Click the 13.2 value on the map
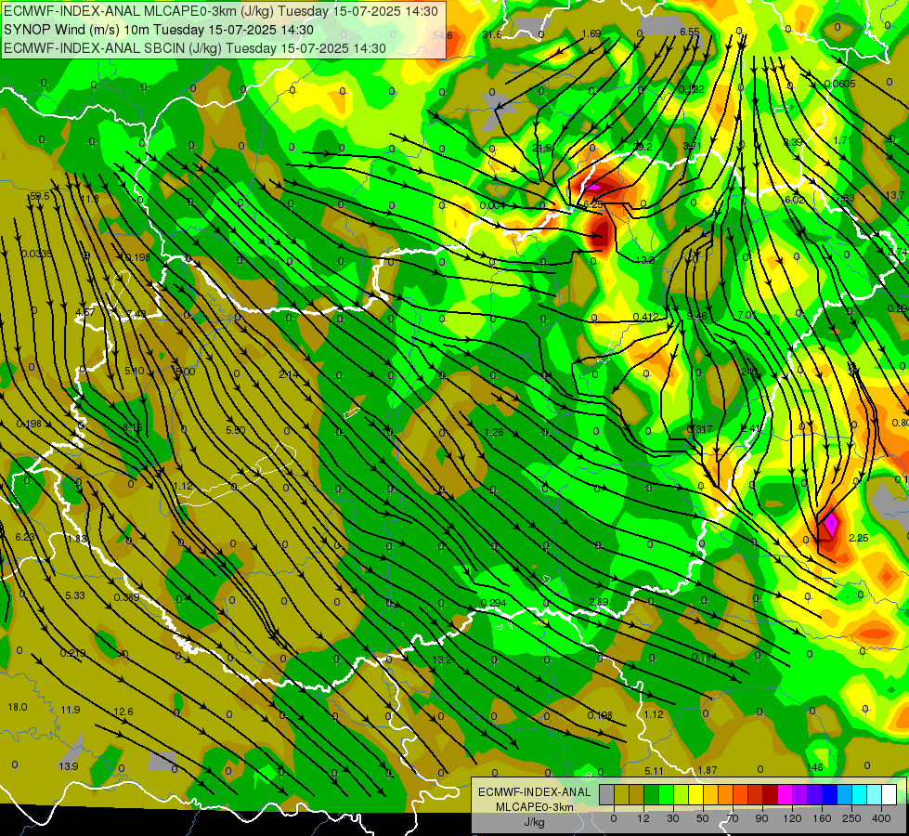The height and width of the screenshot is (836, 909). [x=442, y=660]
